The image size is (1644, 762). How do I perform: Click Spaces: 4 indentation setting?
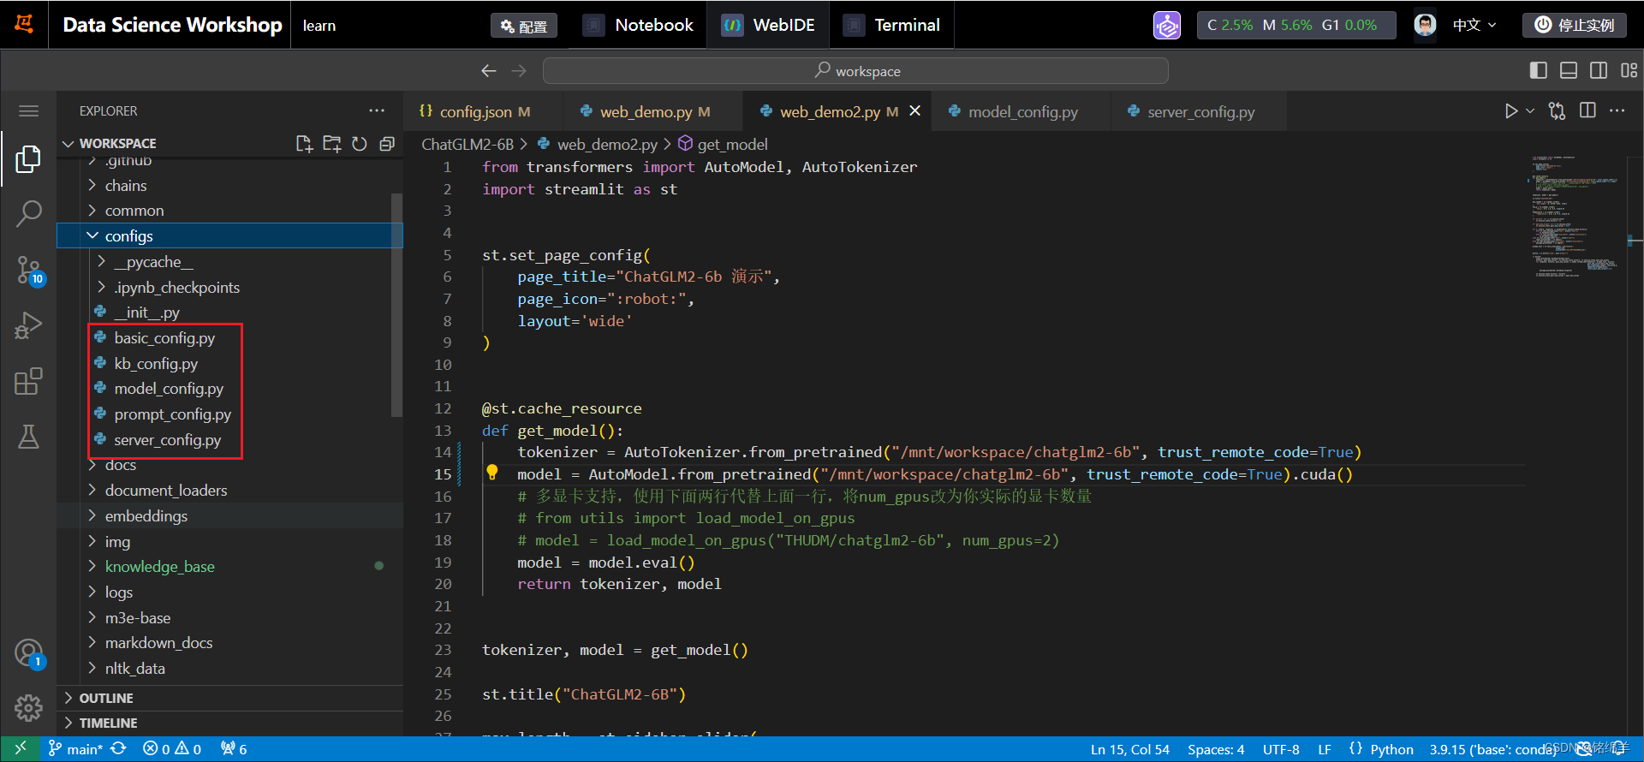click(1216, 749)
